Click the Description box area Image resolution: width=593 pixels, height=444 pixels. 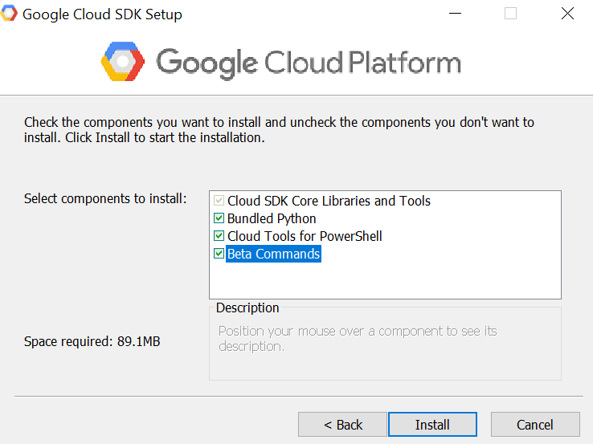tap(385, 344)
